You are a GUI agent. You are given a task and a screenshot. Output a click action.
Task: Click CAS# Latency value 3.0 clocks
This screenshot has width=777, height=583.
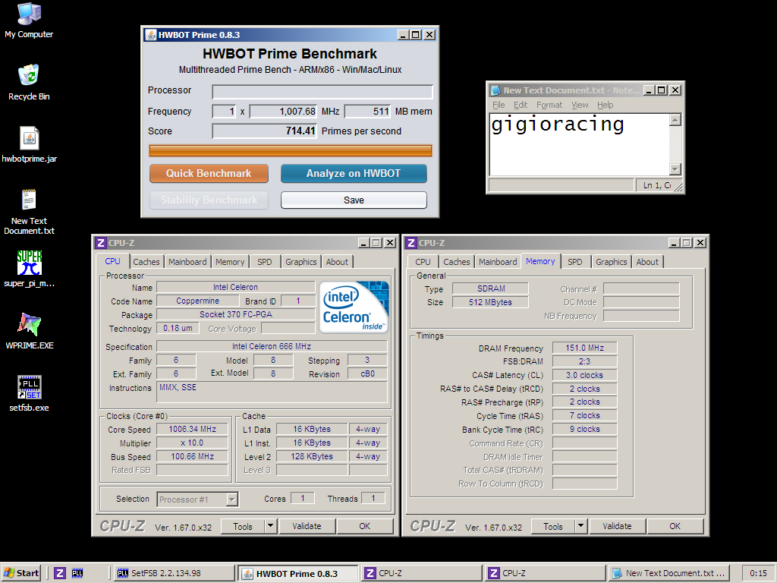584,375
